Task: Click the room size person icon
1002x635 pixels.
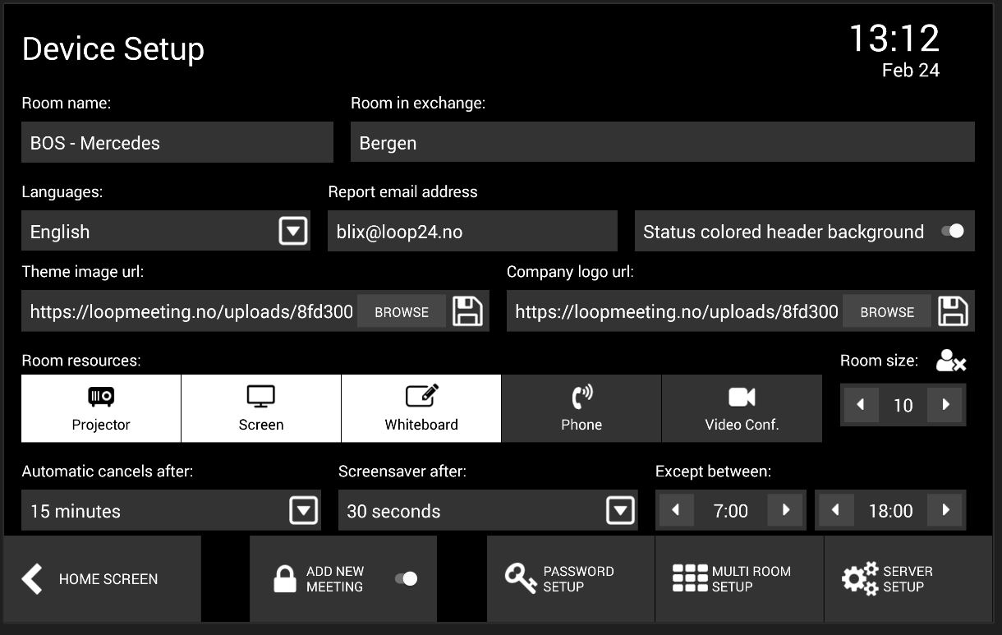Action: pos(950,361)
